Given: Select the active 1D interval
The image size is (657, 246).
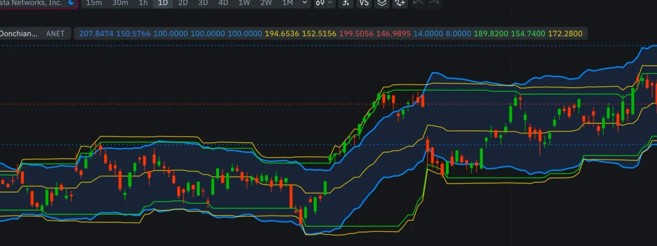Looking at the screenshot, I should 163,2.
